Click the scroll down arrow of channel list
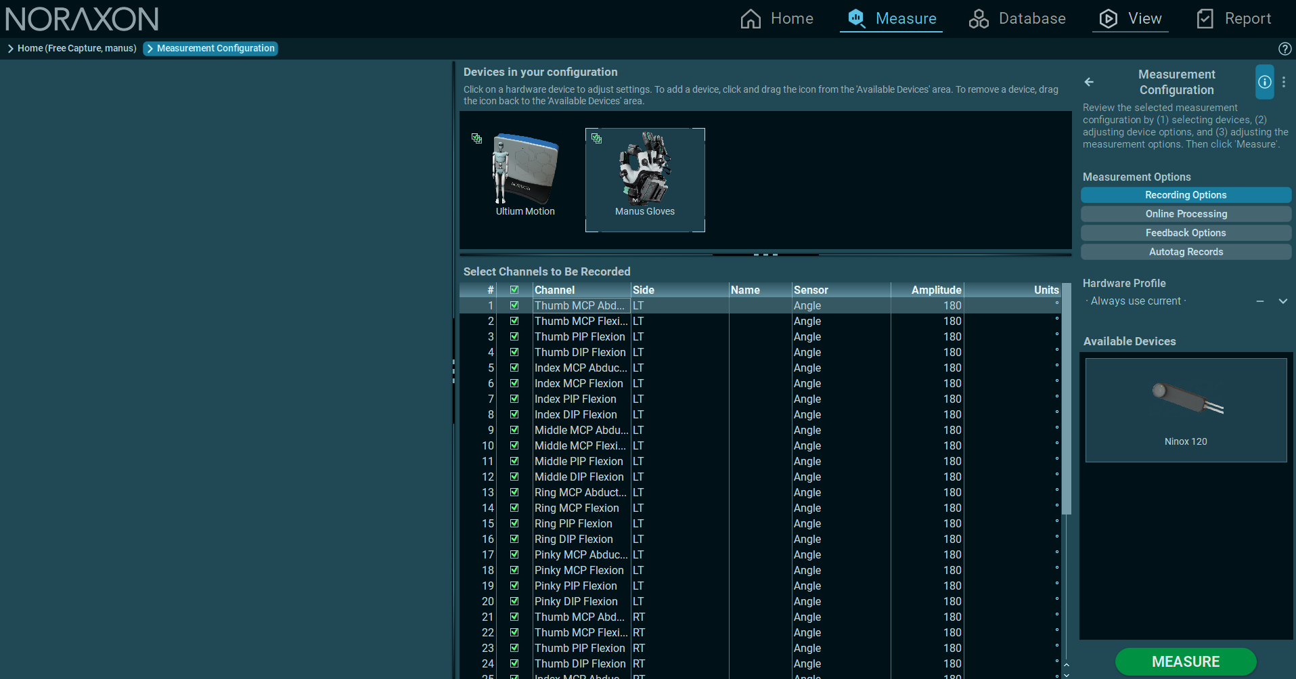The width and height of the screenshot is (1296, 679). (1067, 674)
